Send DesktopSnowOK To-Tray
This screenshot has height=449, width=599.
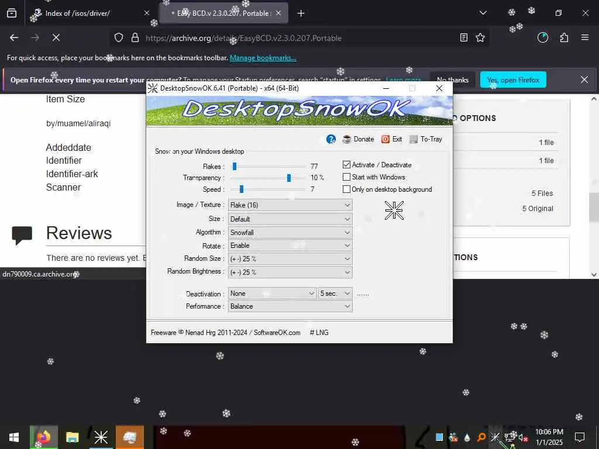[x=426, y=139]
